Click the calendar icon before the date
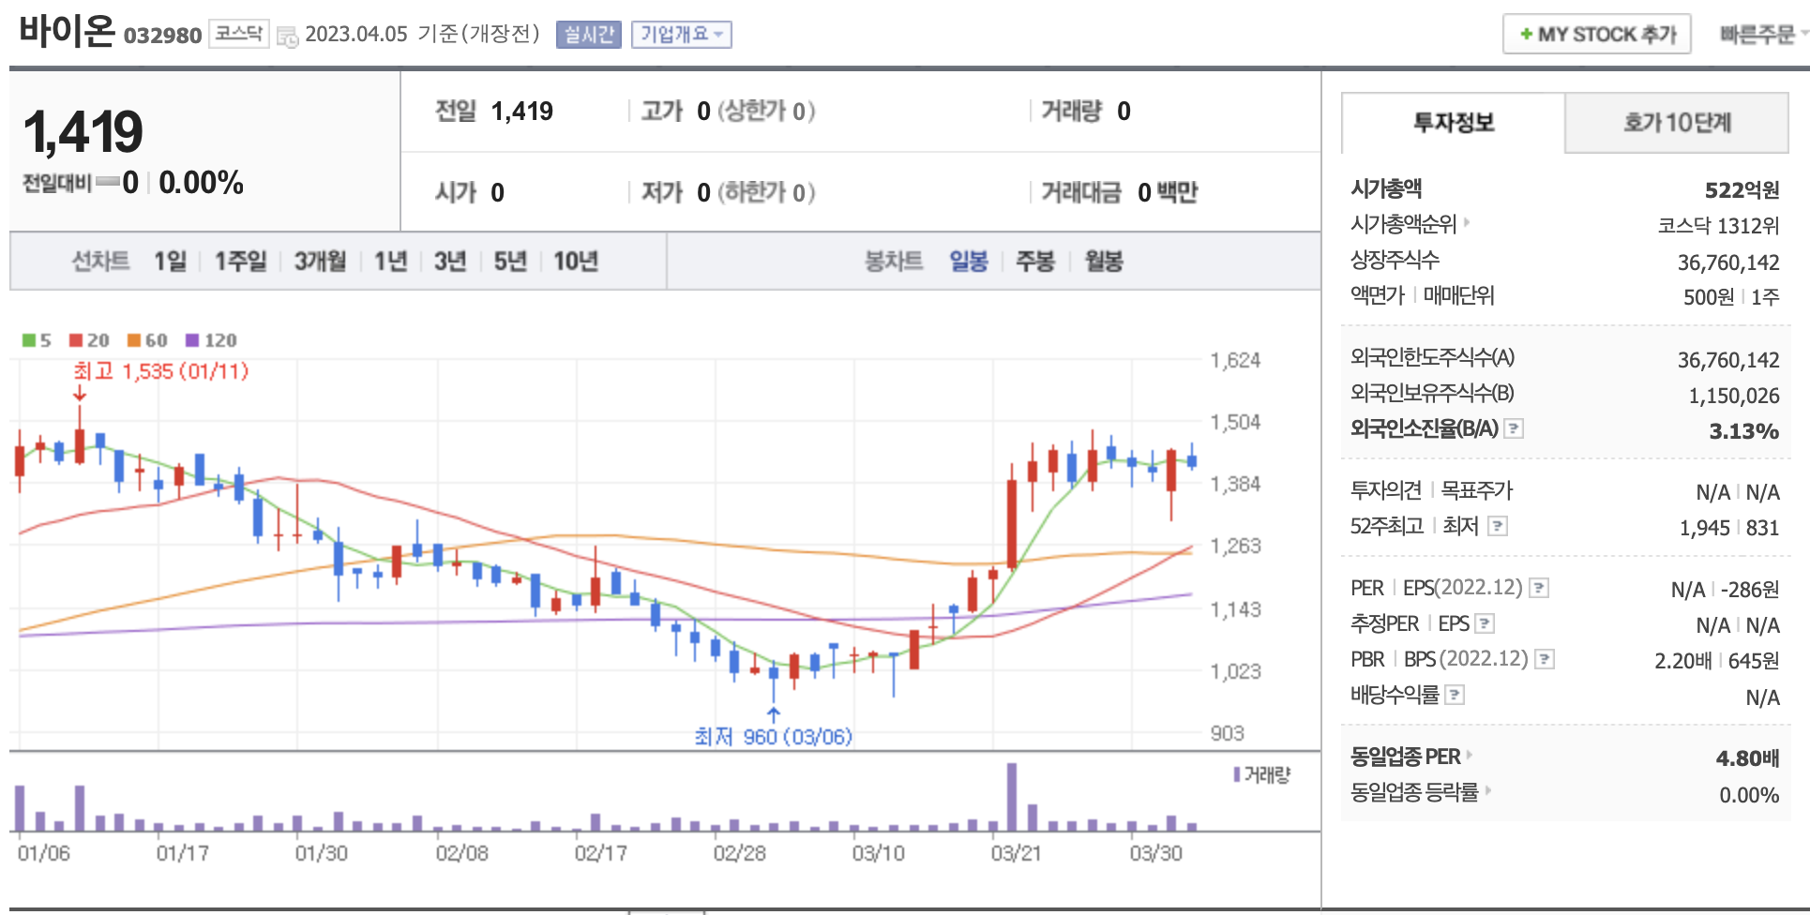The width and height of the screenshot is (1810, 915). click(x=287, y=36)
